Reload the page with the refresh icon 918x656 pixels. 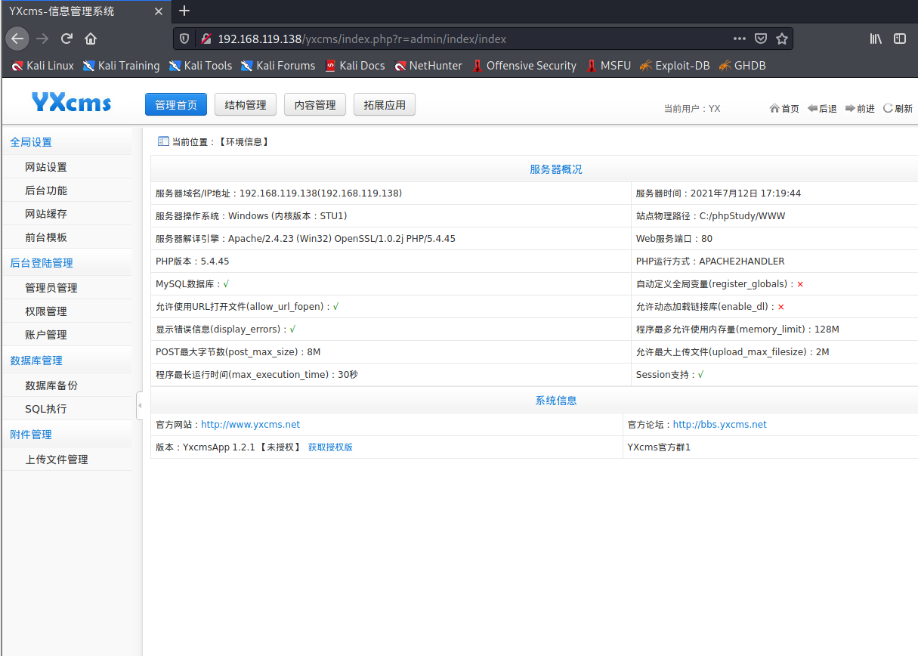66,39
